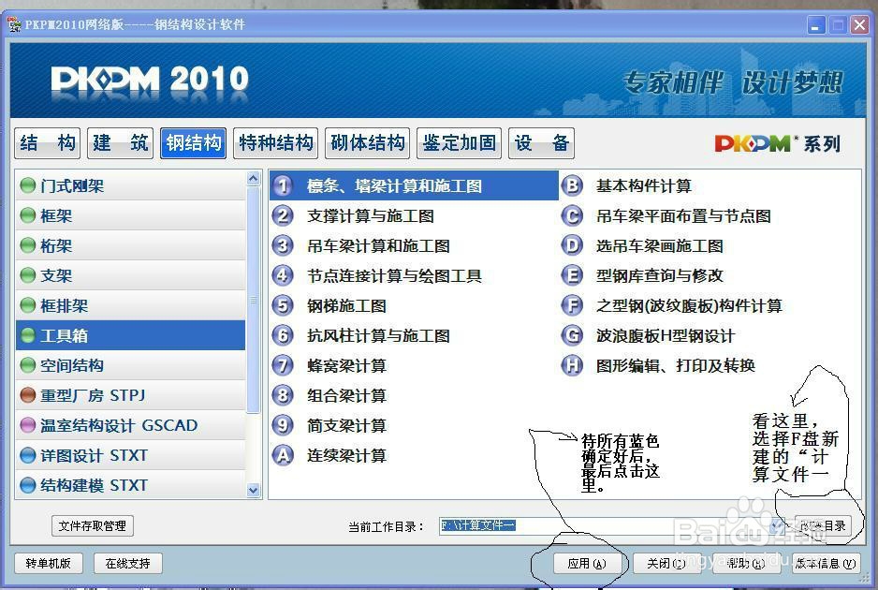Image resolution: width=878 pixels, height=590 pixels.
Task: Click the 帮助(H) button
Action: [x=746, y=563]
